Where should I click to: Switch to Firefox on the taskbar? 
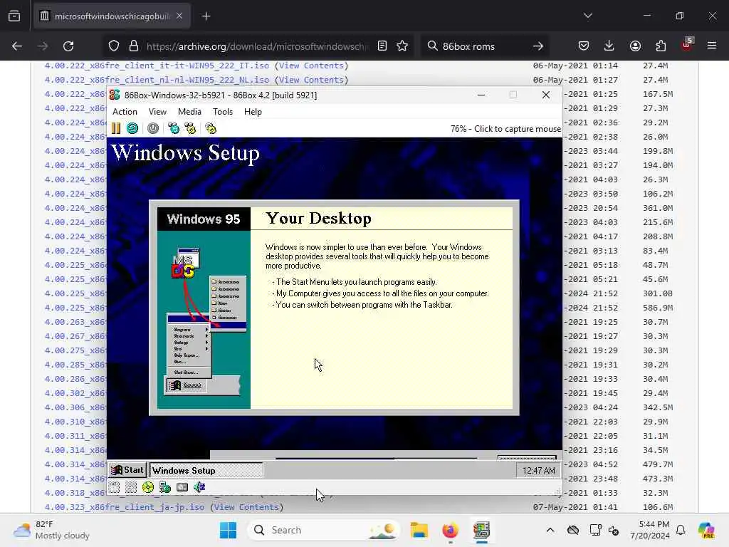point(450,530)
